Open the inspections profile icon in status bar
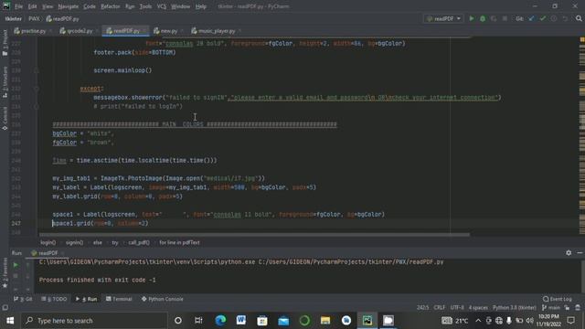This screenshot has height=329, width=585. [x=578, y=308]
